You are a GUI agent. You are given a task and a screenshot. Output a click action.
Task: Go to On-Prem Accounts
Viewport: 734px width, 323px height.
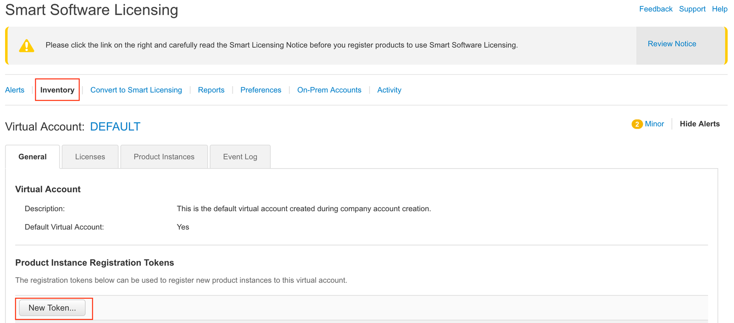pos(329,90)
